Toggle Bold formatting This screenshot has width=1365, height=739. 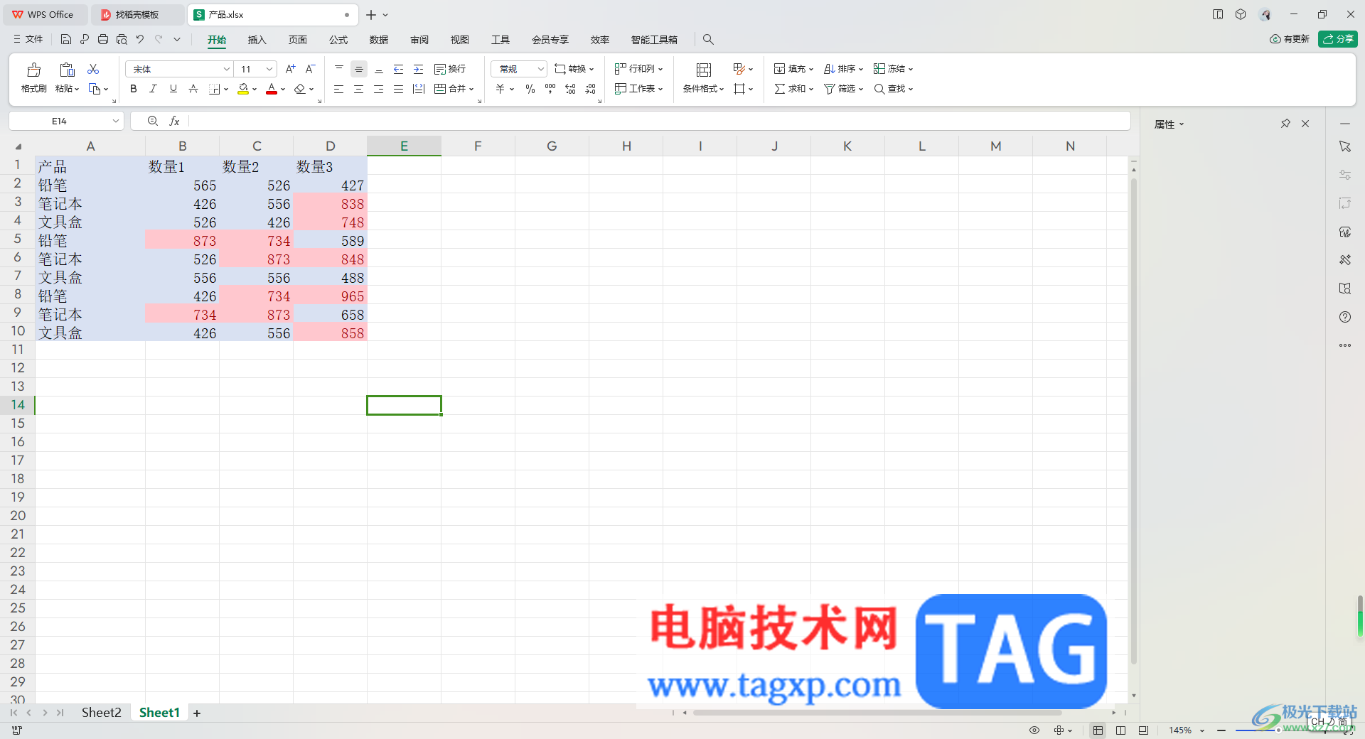pyautogui.click(x=133, y=89)
